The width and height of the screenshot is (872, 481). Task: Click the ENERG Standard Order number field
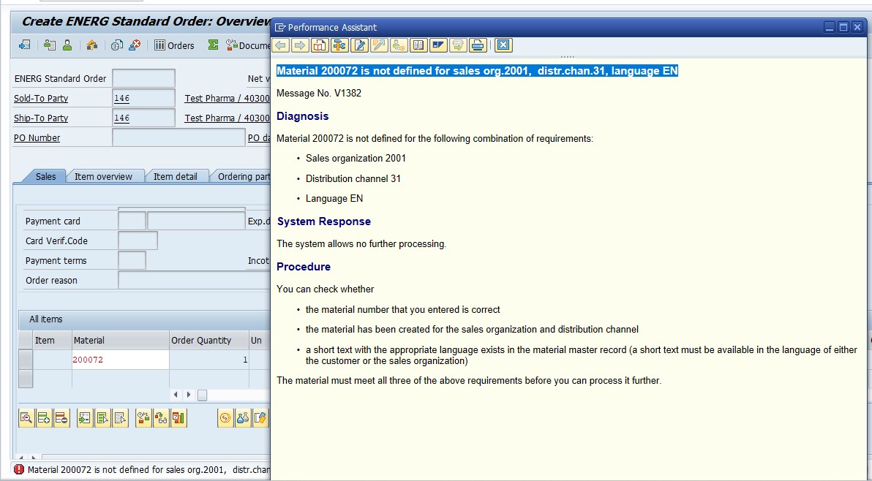click(x=143, y=78)
